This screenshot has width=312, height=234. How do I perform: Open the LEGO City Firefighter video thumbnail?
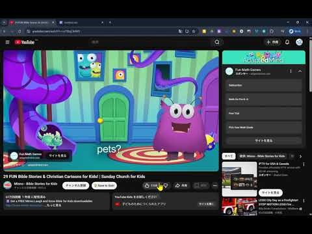[239, 207]
